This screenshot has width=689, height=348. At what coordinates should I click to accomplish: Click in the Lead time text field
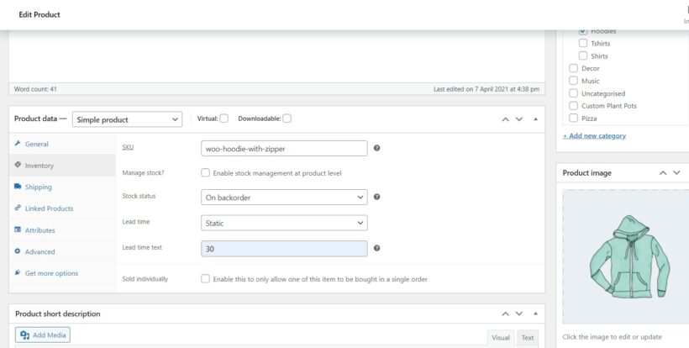[284, 249]
